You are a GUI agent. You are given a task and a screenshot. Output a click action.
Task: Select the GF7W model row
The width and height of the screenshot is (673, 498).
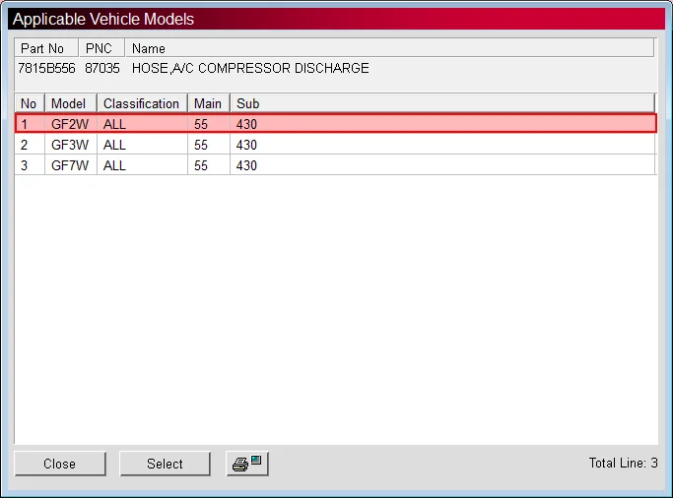pyautogui.click(x=336, y=165)
